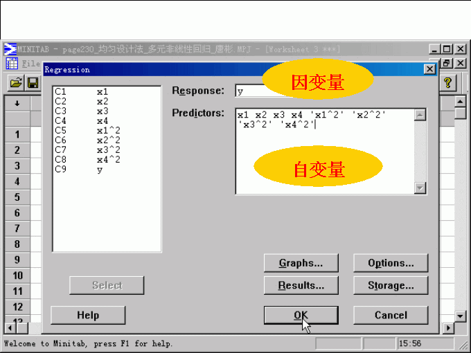Click the Graphs... button
The height and width of the screenshot is (353, 471).
(x=301, y=263)
